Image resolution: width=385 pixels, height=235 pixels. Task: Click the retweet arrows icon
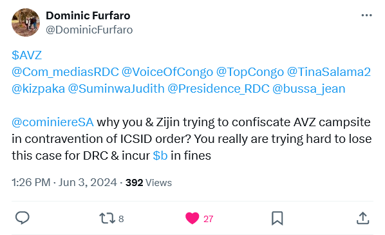point(107,218)
